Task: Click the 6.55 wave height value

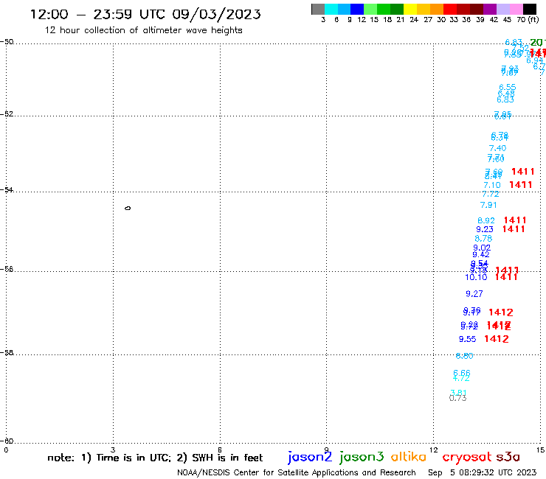Action: (x=508, y=87)
